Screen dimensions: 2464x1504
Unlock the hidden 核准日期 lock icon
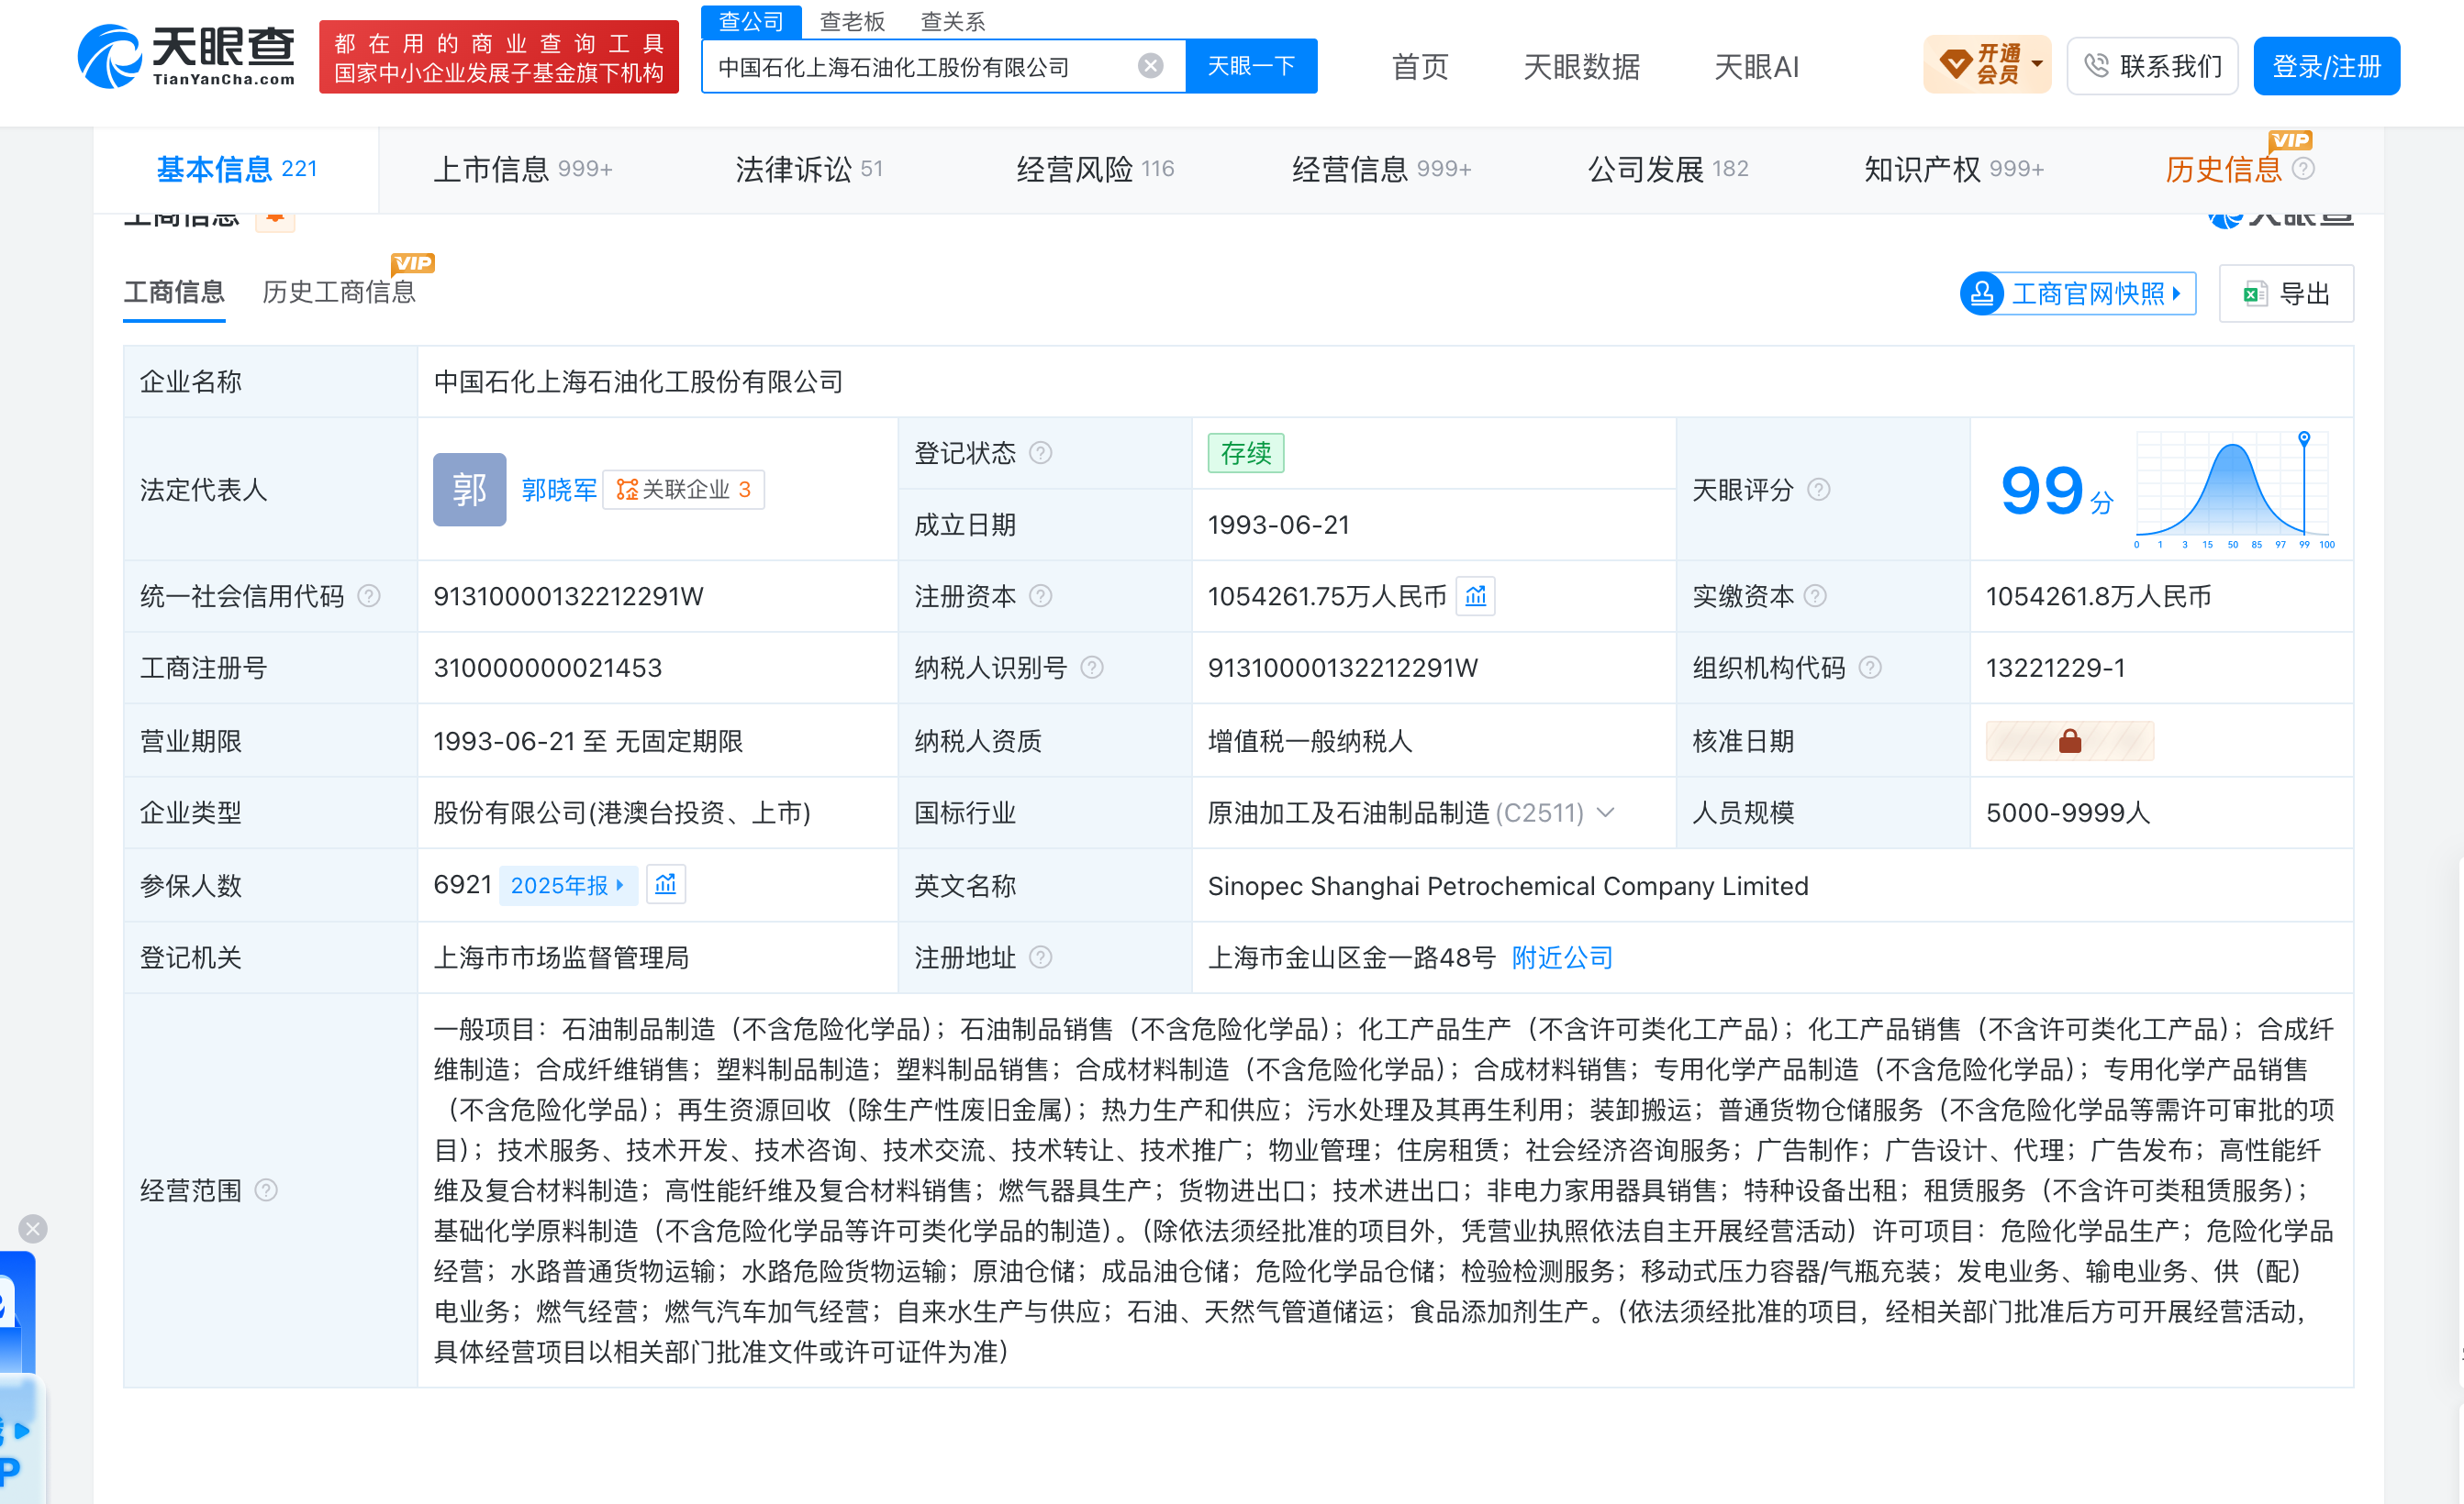pos(2069,740)
